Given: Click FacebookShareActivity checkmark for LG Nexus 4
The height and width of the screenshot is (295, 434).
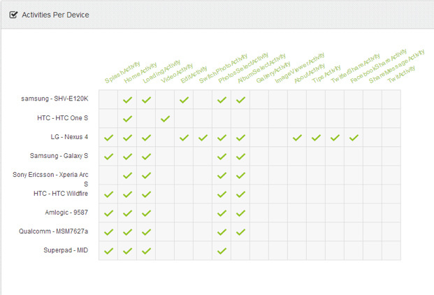Looking at the screenshot, I should pos(354,138).
